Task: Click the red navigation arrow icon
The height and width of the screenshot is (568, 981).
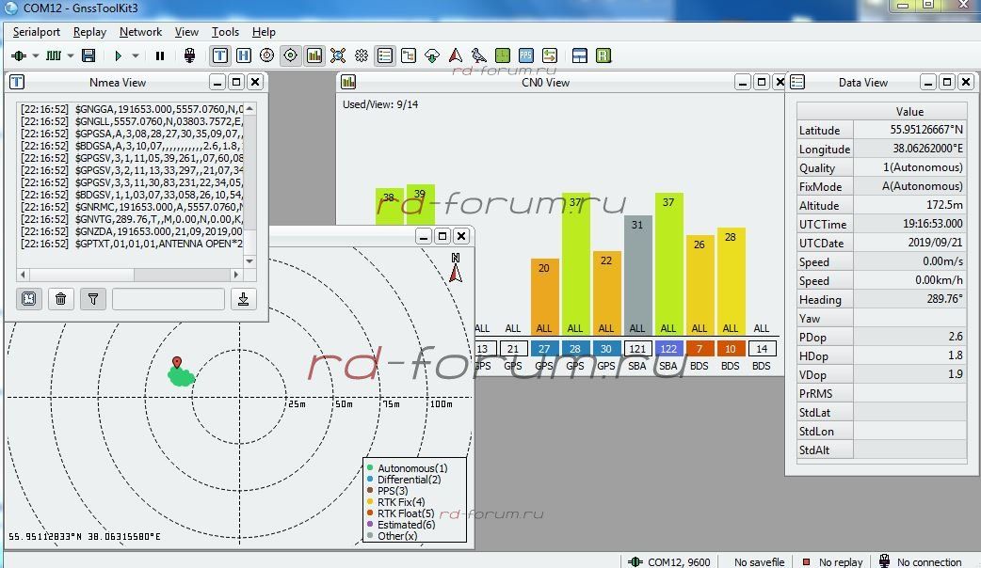Action: click(x=456, y=55)
